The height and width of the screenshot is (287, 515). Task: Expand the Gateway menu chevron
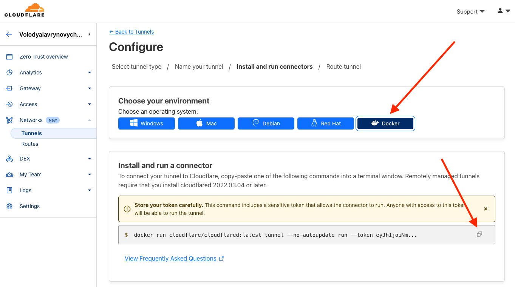90,88
